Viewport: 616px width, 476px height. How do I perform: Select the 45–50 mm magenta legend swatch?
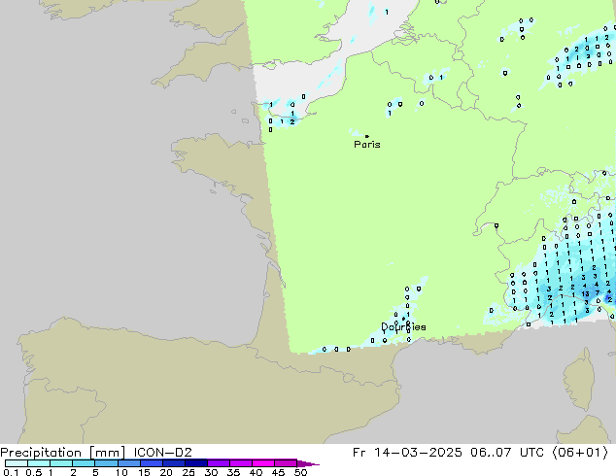point(285,463)
